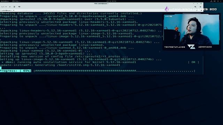Image resolution: width=223 pixels, height=125 pixels.
Task: Click 'Unpacking iproute2' line
Action: [x=67, y=19]
